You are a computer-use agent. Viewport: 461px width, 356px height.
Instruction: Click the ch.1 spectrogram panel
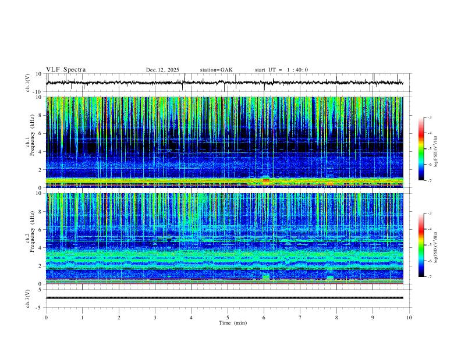pyautogui.click(x=224, y=142)
